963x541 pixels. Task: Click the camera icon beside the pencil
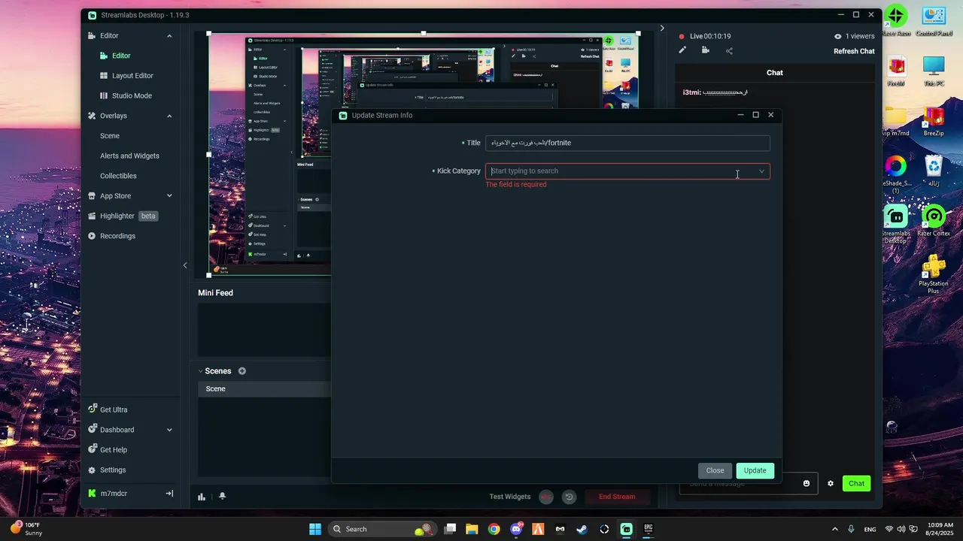[706, 50]
